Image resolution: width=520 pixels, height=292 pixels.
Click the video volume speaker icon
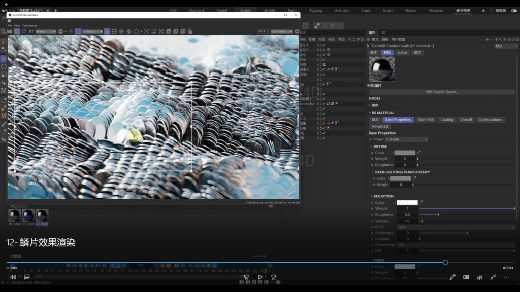click(x=13, y=277)
